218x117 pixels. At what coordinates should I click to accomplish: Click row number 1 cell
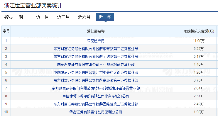point(6,41)
